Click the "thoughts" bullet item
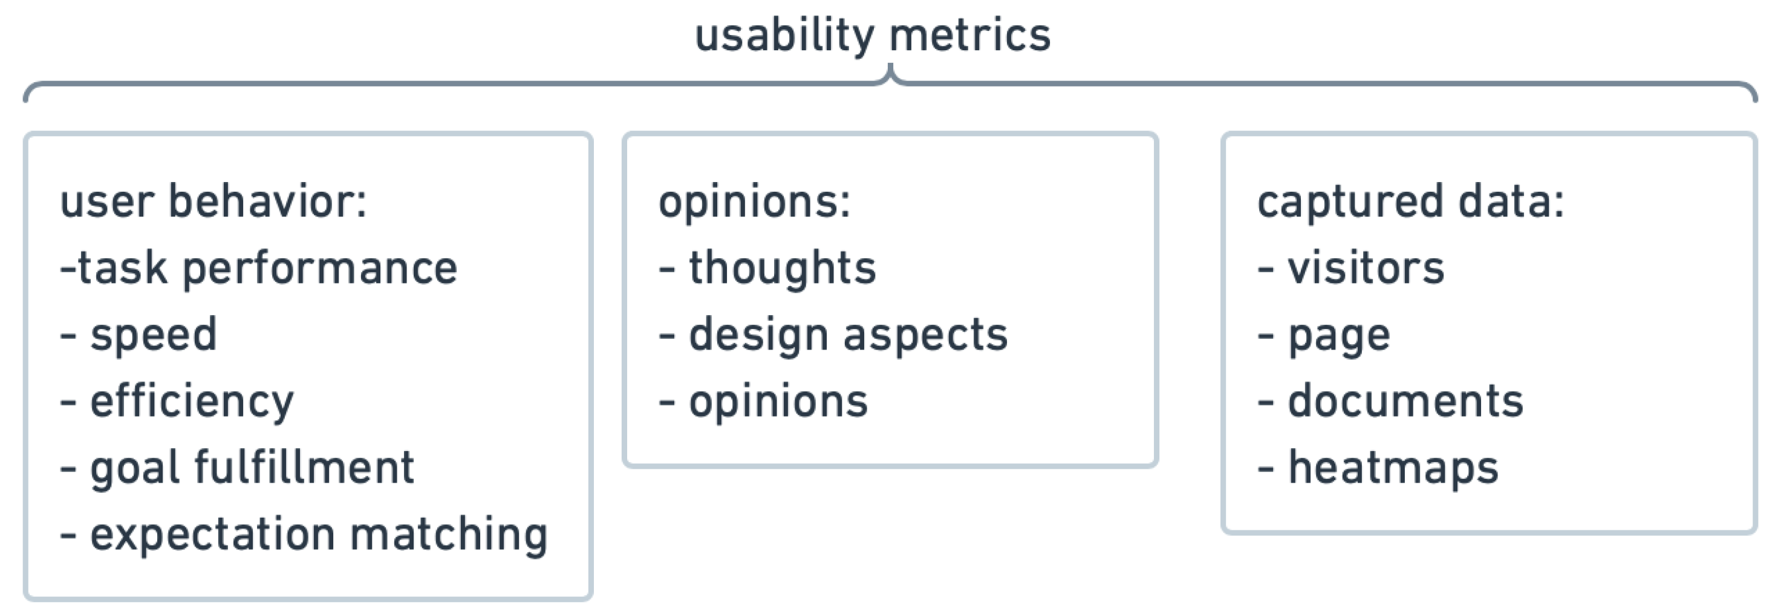 pyautogui.click(x=782, y=268)
